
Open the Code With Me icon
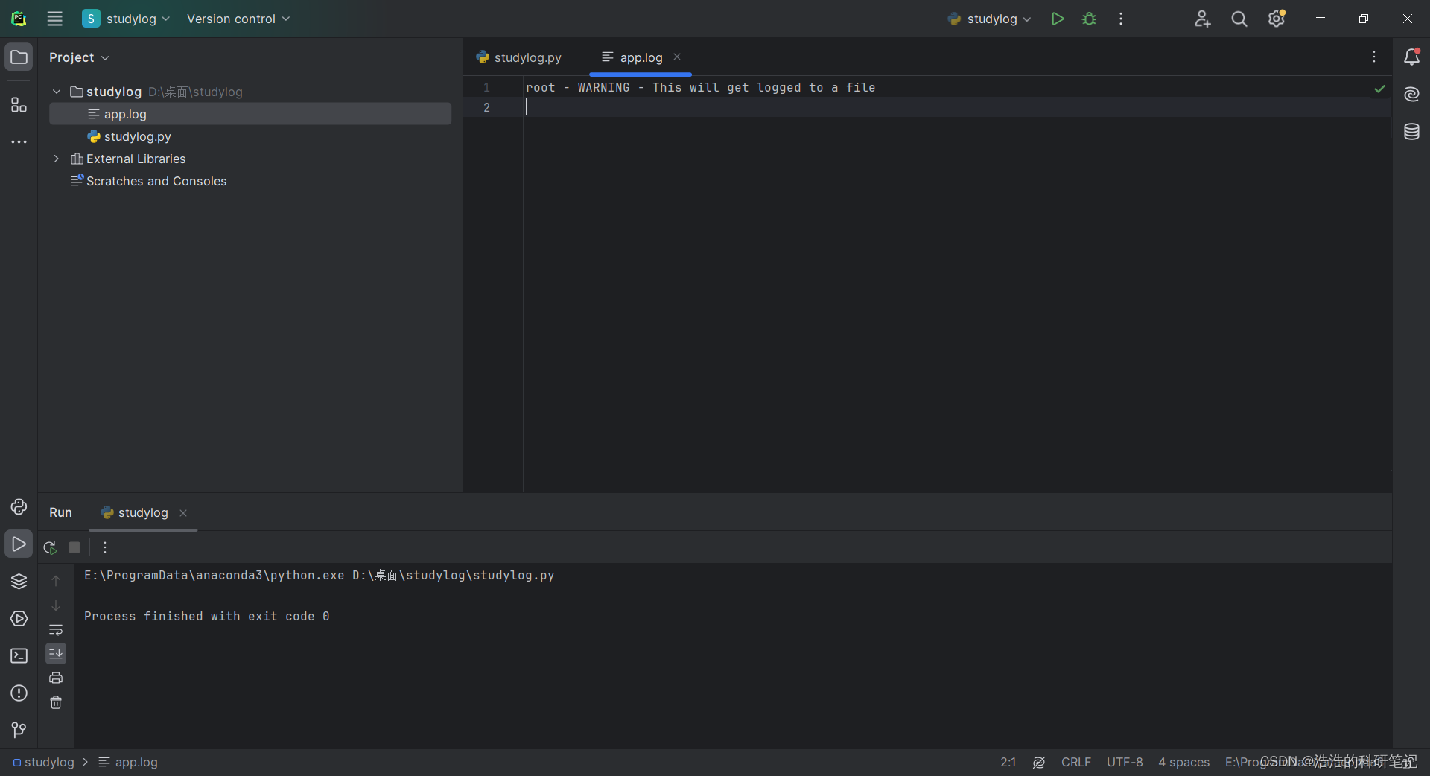1202,19
